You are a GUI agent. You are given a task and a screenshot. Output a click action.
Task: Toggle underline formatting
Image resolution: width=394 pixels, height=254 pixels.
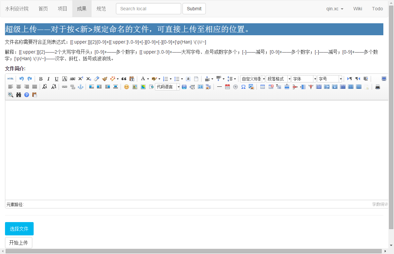pos(57,79)
